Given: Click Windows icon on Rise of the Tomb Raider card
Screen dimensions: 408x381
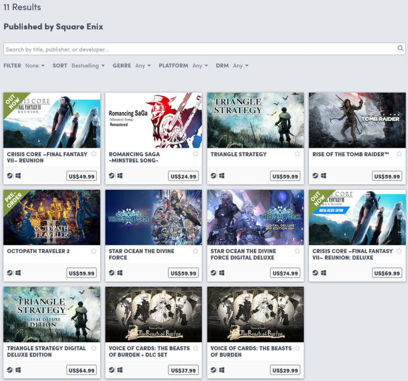Looking at the screenshot, I should coord(323,175).
